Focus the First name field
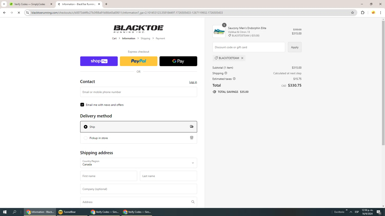 [x=109, y=176]
